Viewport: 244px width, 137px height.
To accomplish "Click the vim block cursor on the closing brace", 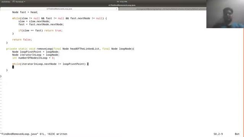I will [x=13, y=67].
